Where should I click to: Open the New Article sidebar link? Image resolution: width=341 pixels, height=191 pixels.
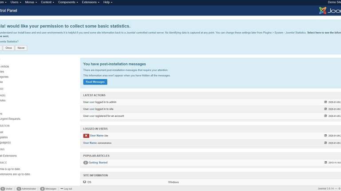click(4, 66)
